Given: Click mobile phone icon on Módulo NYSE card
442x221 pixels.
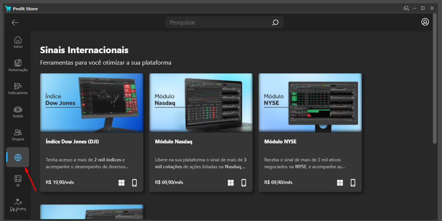Looking at the screenshot, I should pyautogui.click(x=353, y=183).
